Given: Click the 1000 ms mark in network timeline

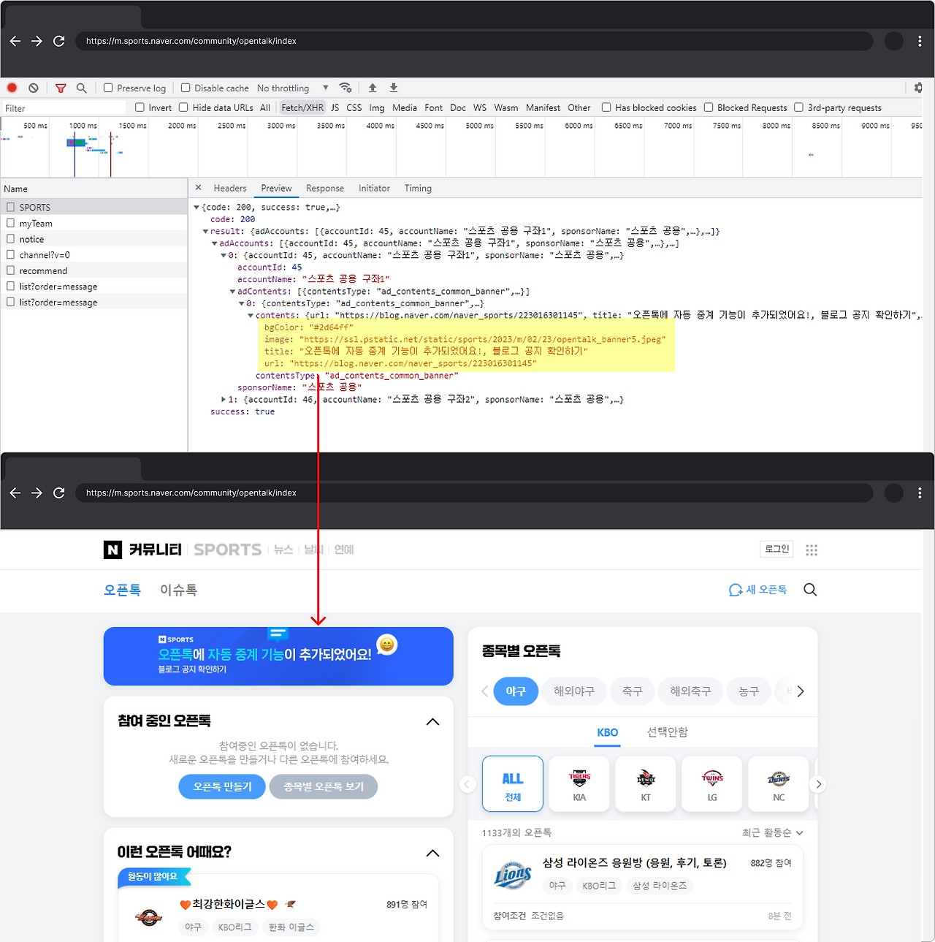Looking at the screenshot, I should coord(83,126).
